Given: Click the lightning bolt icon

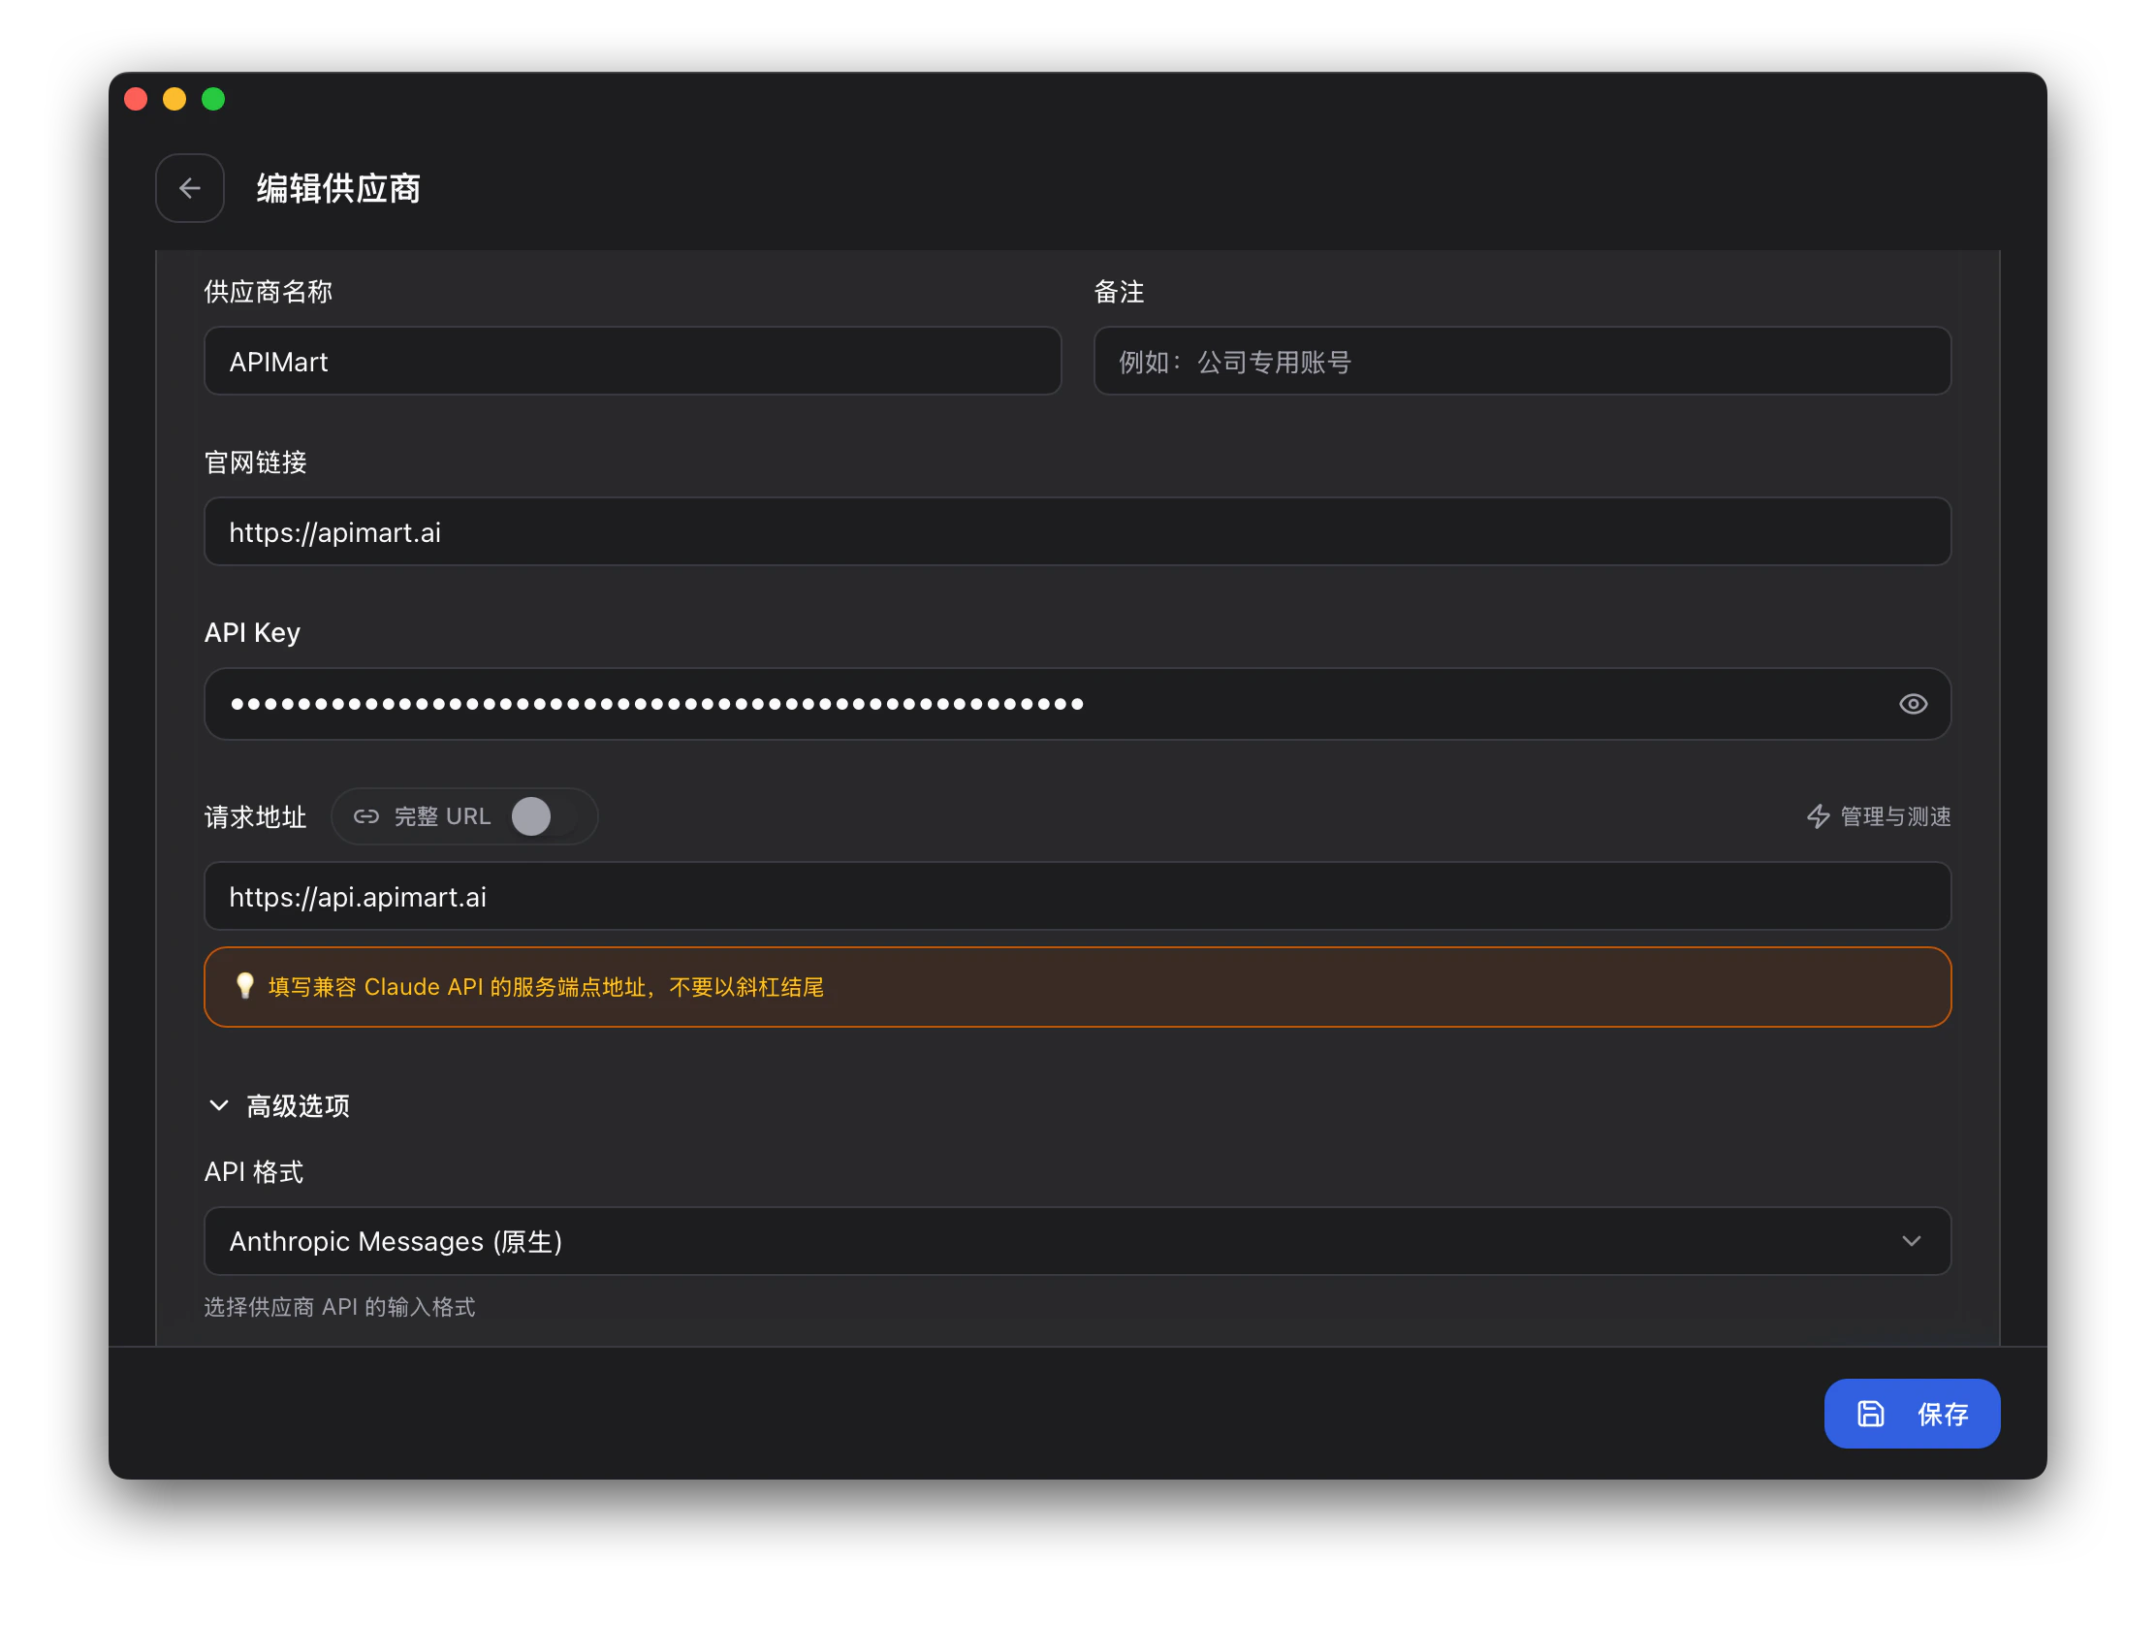Looking at the screenshot, I should pos(1818,817).
